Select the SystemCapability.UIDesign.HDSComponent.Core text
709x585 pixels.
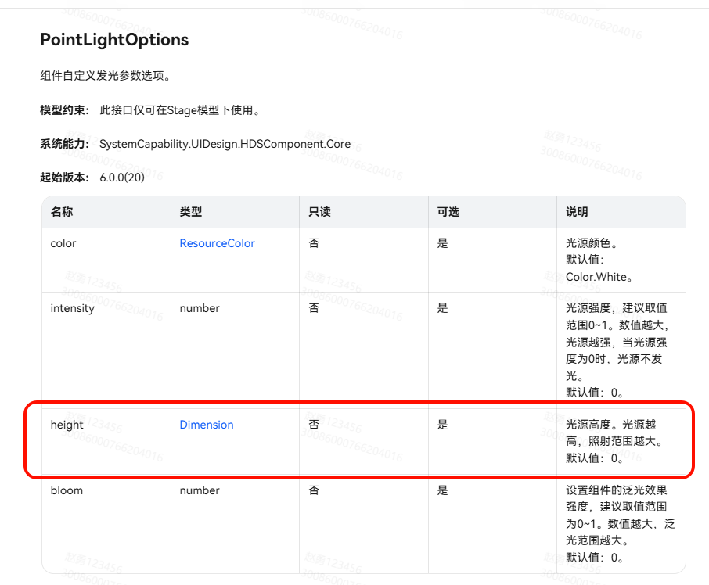tap(225, 145)
